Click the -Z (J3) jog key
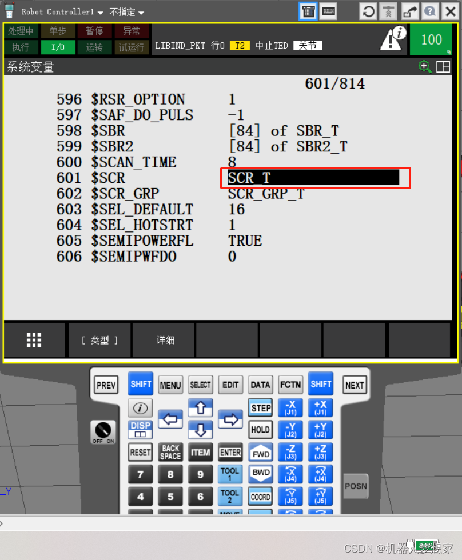Image resolution: width=462 pixels, height=560 pixels. [x=290, y=452]
